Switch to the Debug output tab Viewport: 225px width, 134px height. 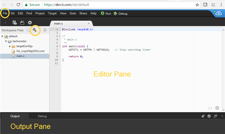tap(42, 116)
